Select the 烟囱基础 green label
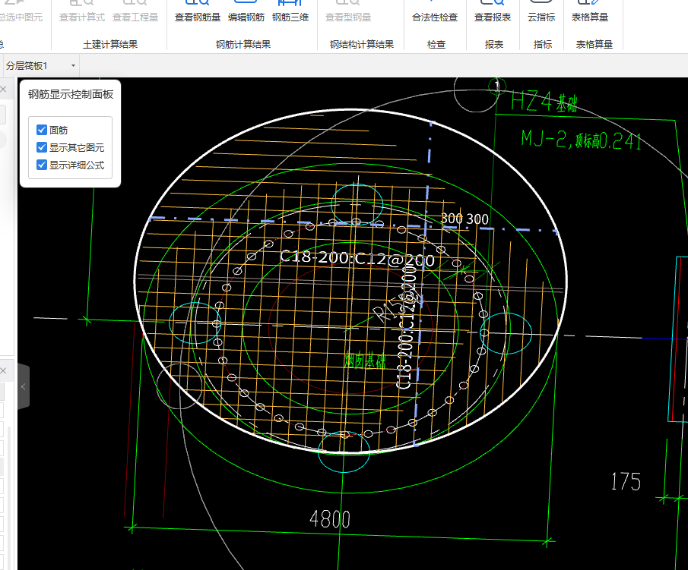This screenshot has height=570, width=688. tap(365, 360)
